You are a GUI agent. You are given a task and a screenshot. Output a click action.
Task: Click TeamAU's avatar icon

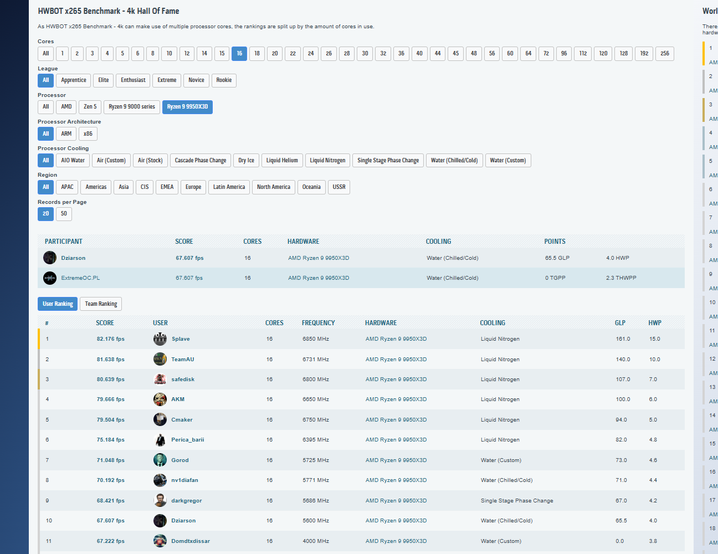160,359
